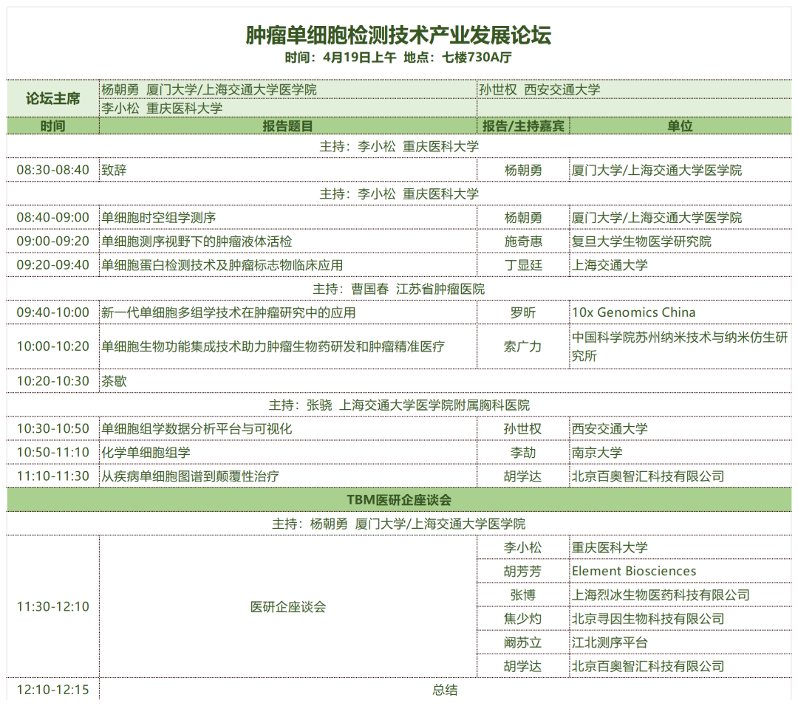Viewport: 798px width, 706px height.
Task: Click the 医研企座谈会 title cell
Action: click(288, 607)
